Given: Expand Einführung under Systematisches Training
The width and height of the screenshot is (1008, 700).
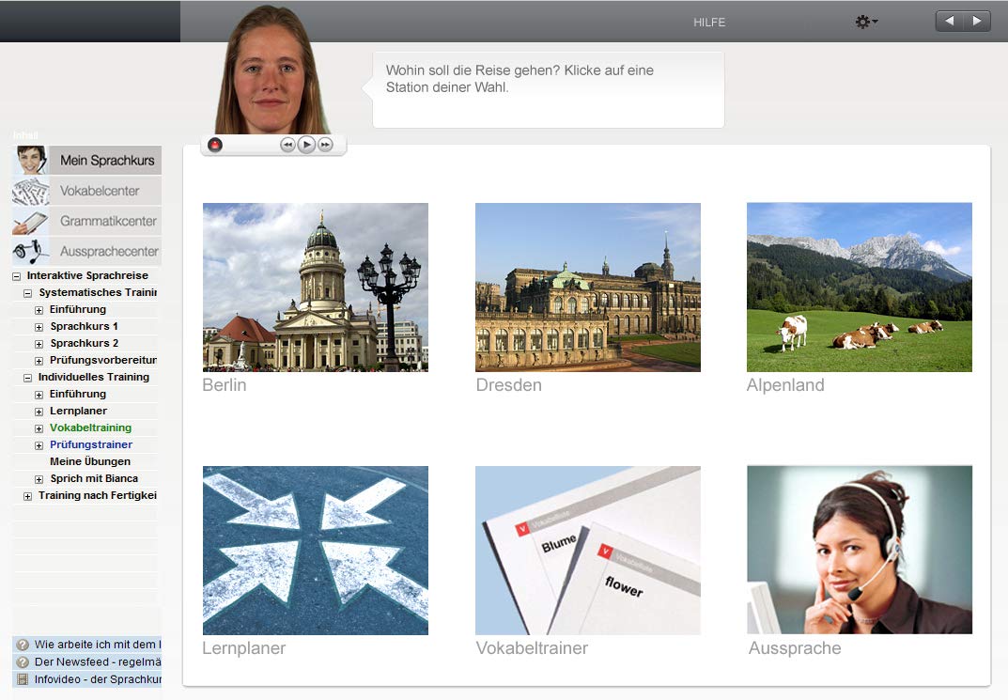Looking at the screenshot, I should coord(39,310).
